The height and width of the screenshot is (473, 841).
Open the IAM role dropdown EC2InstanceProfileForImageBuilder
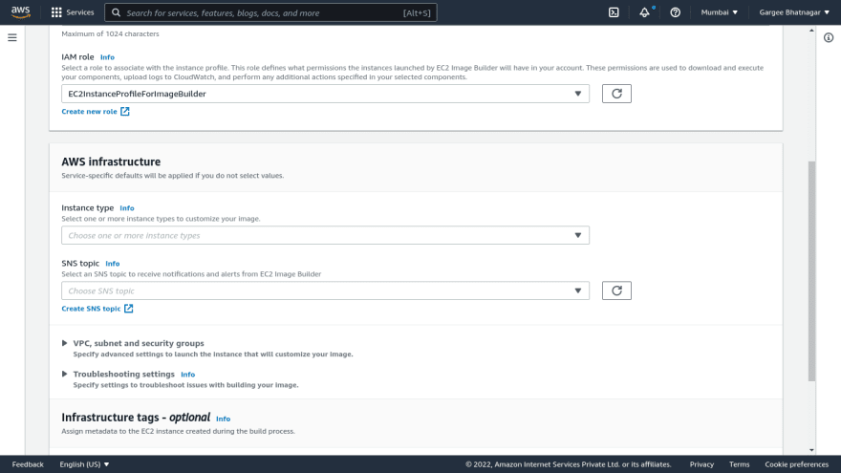pyautogui.click(x=325, y=94)
